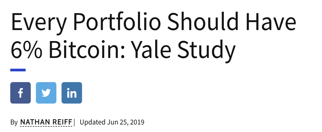Share the article on Facebook
Viewport: 322px width, 132px height.
(x=20, y=93)
